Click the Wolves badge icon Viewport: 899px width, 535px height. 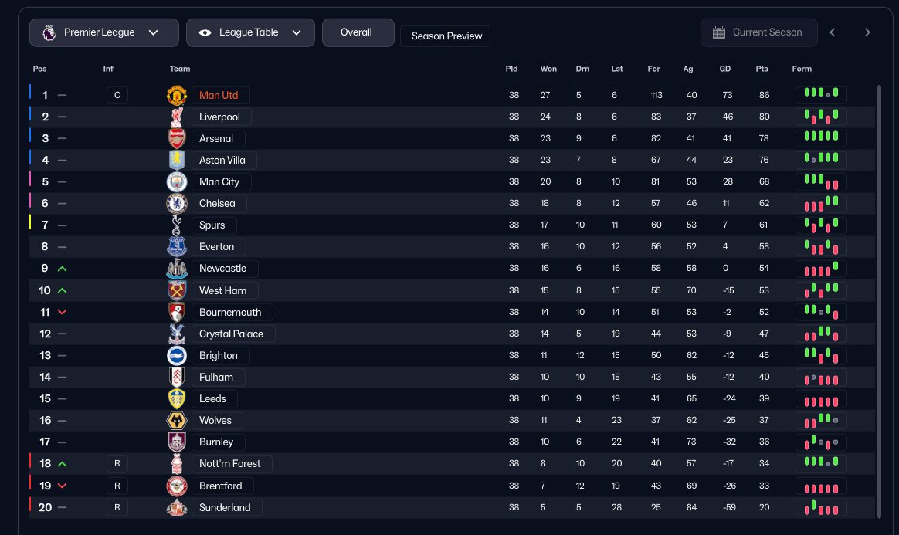[177, 421]
